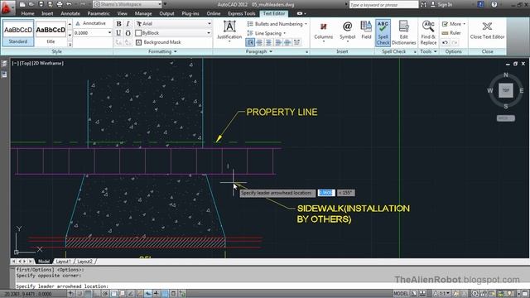Click Sign In
The width and height of the screenshot is (530, 298).
click(441, 4)
